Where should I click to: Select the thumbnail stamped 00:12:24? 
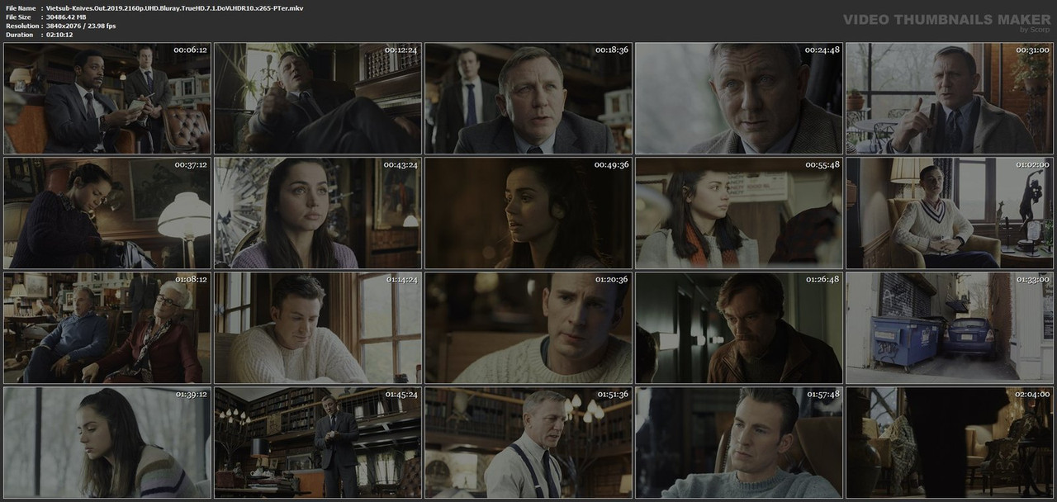(318, 98)
